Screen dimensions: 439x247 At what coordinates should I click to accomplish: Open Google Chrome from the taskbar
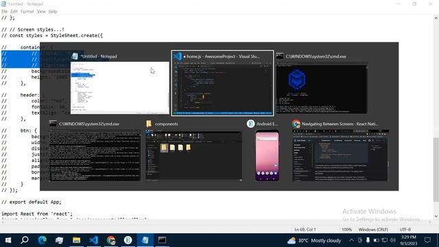[111, 240]
